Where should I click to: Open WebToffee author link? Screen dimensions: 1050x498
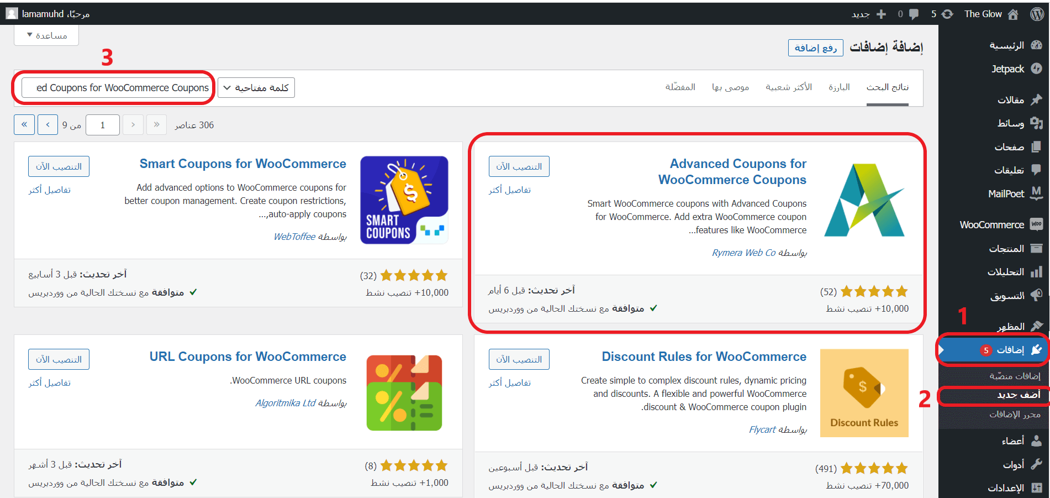tap(295, 237)
